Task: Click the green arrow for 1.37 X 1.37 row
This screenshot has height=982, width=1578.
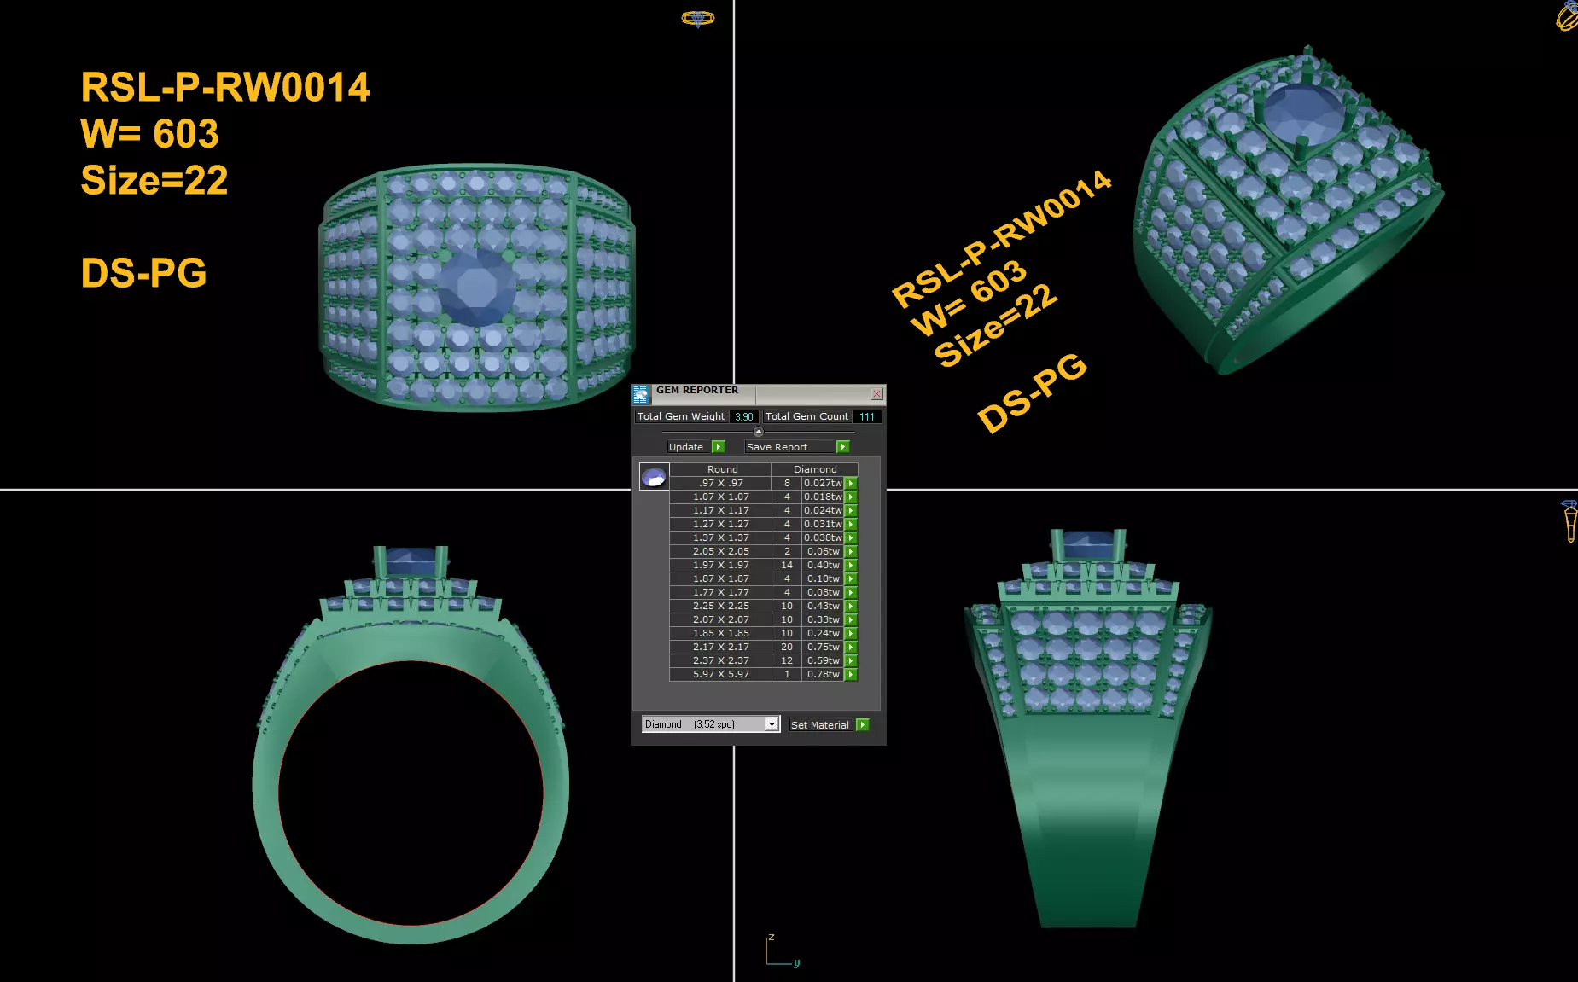Action: (x=851, y=537)
